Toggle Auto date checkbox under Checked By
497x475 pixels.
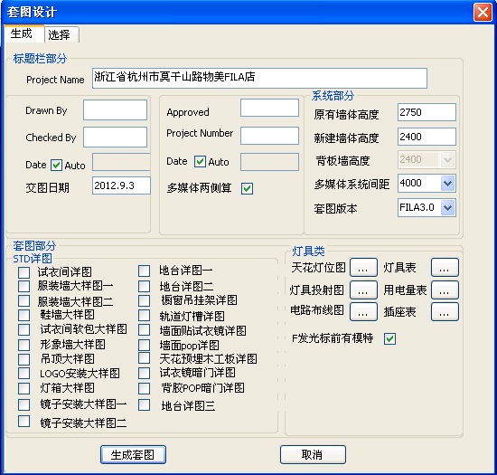click(56, 166)
